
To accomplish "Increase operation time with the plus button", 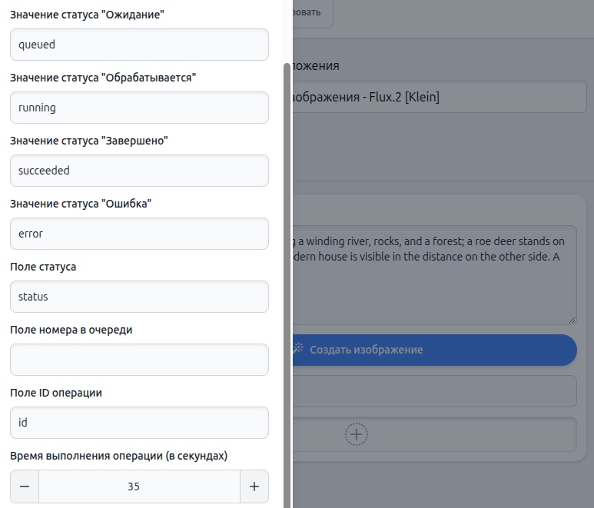I will pos(254,486).
